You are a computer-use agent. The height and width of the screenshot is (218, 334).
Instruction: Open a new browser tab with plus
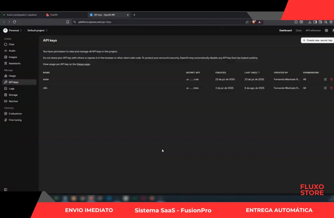pos(134,15)
